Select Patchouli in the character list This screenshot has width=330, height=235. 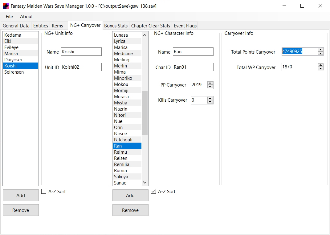127,140
